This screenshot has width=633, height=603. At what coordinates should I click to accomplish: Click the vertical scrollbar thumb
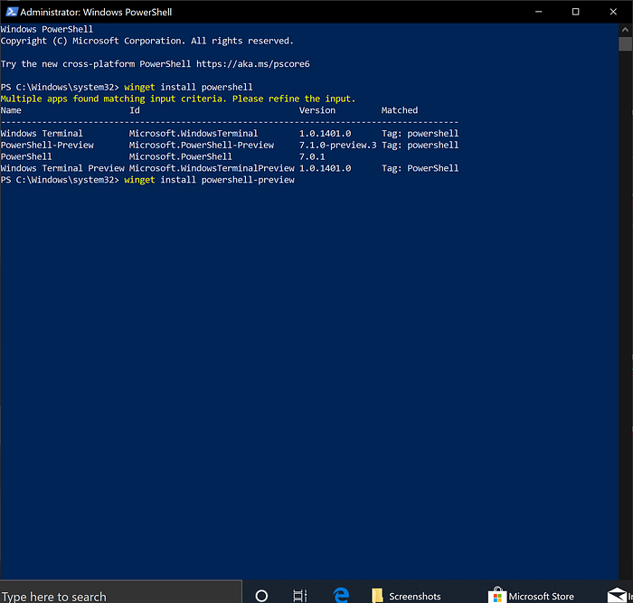(625, 43)
